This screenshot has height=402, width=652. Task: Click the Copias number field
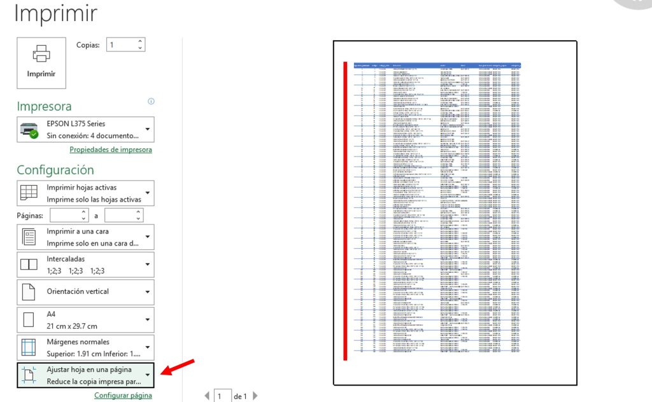click(x=120, y=45)
